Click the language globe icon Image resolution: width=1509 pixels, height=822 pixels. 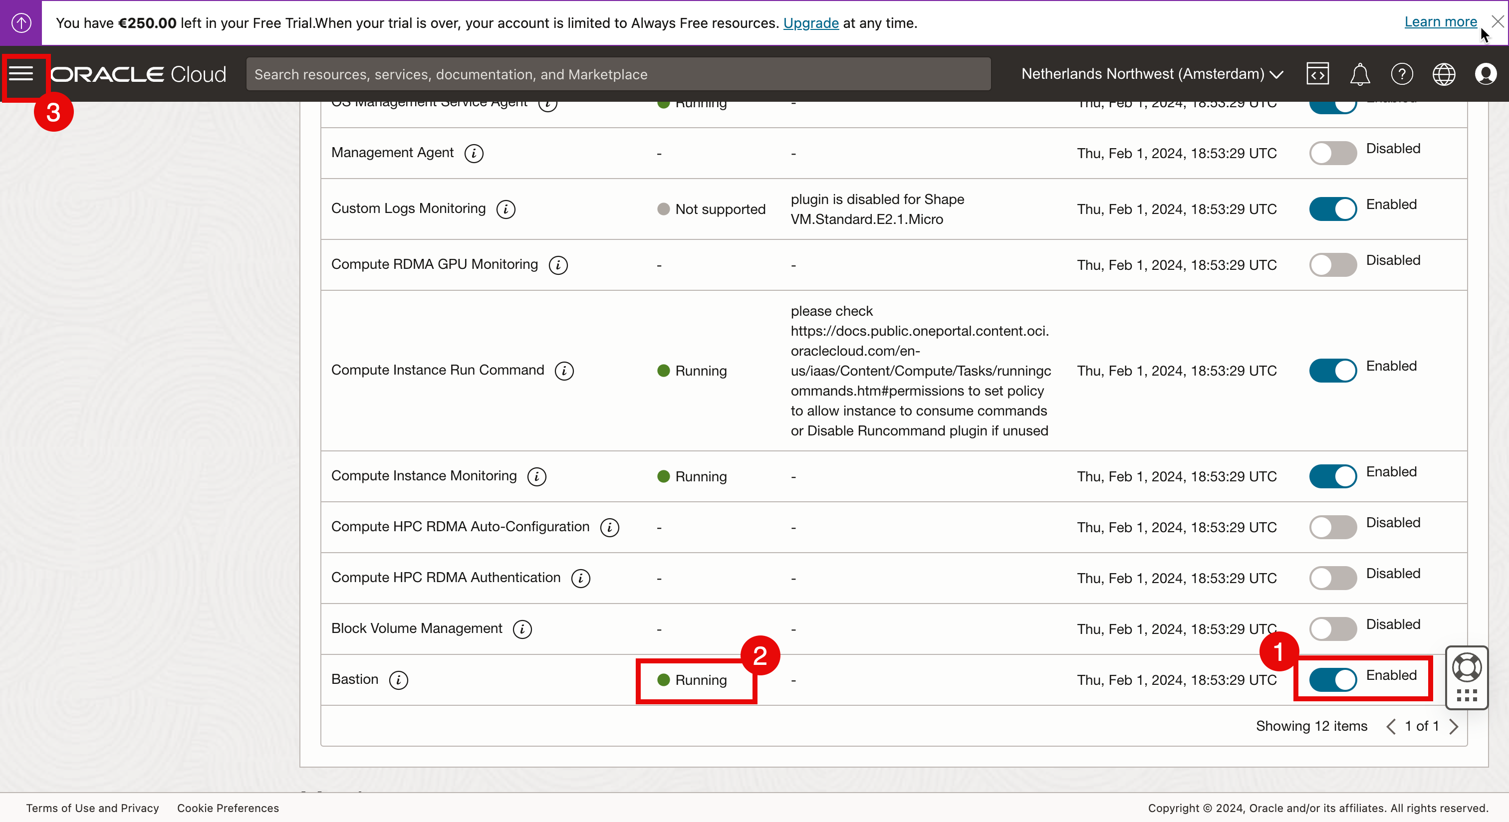[1444, 74]
